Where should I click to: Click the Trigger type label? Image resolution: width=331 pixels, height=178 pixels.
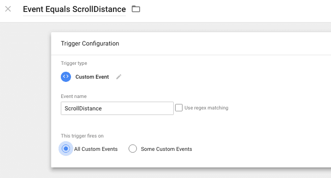click(x=74, y=63)
